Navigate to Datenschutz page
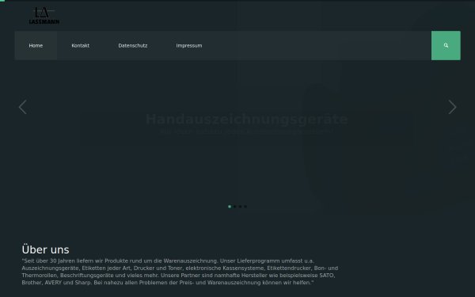 (133, 45)
